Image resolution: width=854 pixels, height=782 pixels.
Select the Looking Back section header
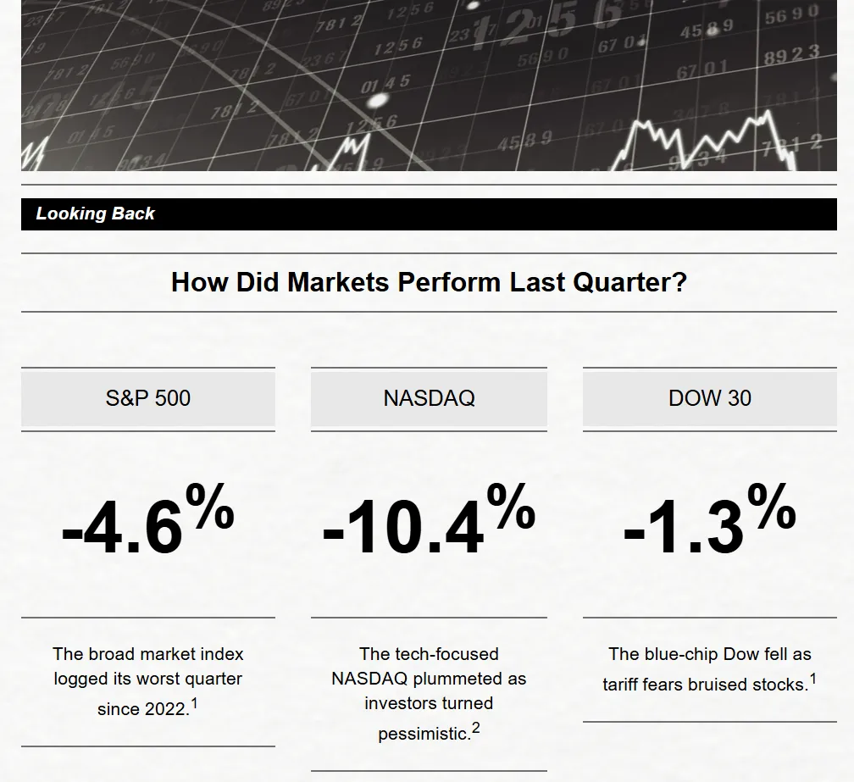(429, 214)
